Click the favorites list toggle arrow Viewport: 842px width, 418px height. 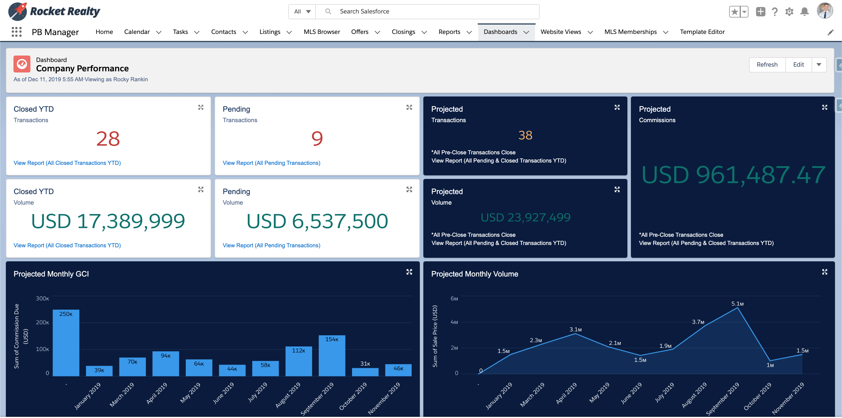pyautogui.click(x=744, y=11)
